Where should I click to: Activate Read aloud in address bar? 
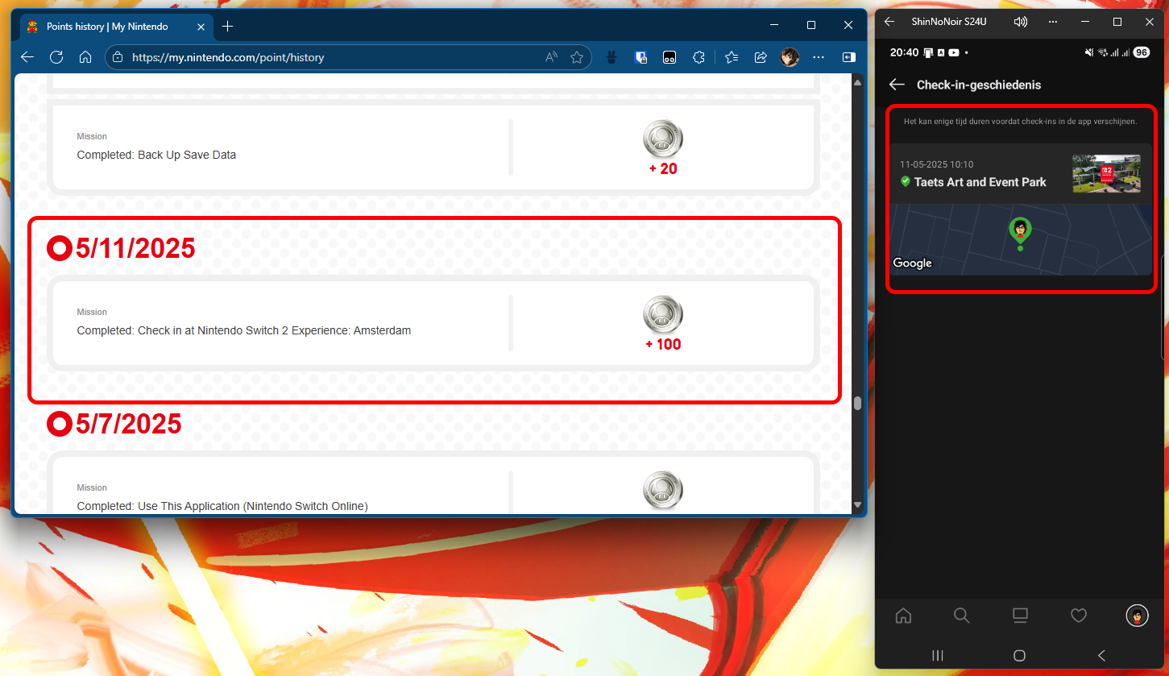551,57
